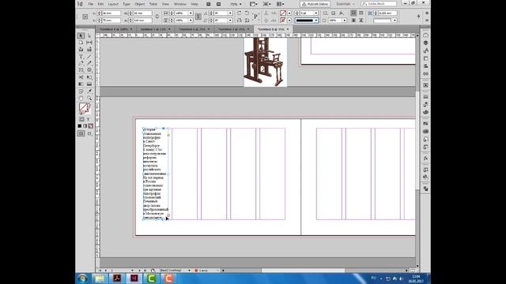
Task: Select the Gap tool
Action: [89, 43]
